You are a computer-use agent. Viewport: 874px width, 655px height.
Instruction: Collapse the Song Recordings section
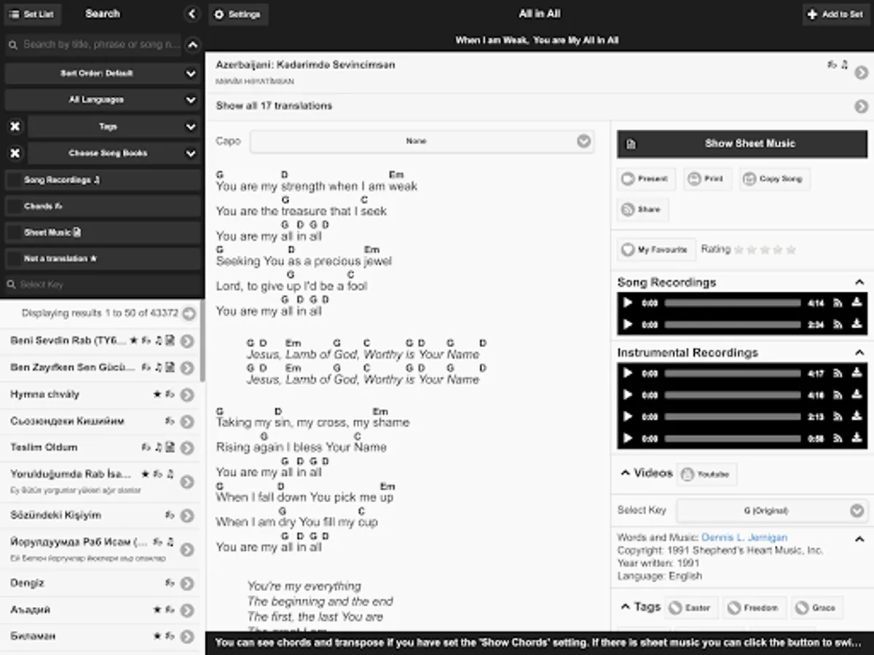point(859,282)
